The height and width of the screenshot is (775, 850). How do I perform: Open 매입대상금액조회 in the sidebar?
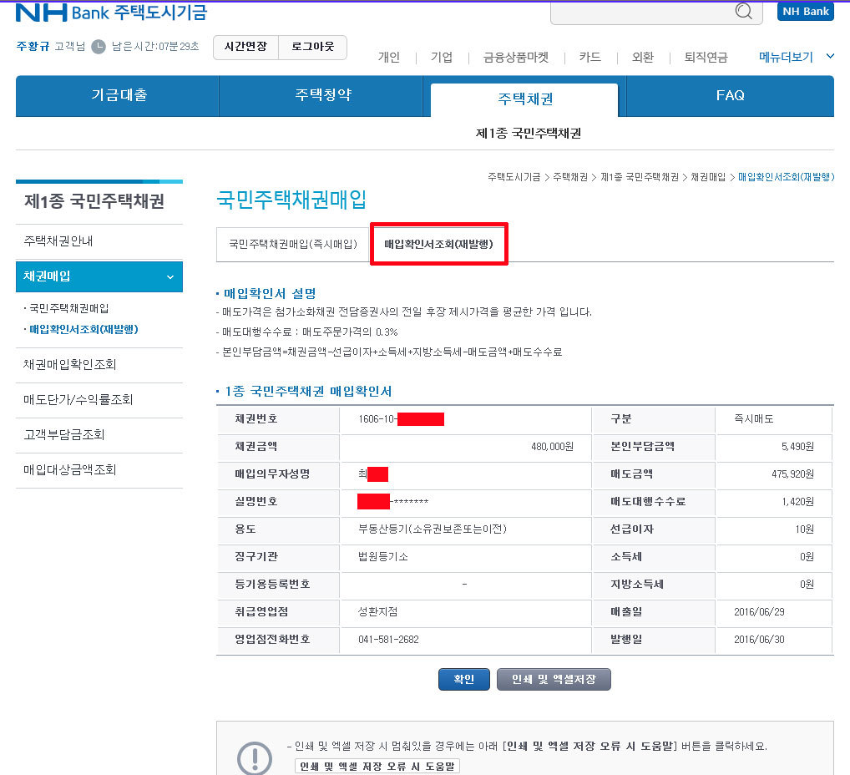click(x=99, y=470)
